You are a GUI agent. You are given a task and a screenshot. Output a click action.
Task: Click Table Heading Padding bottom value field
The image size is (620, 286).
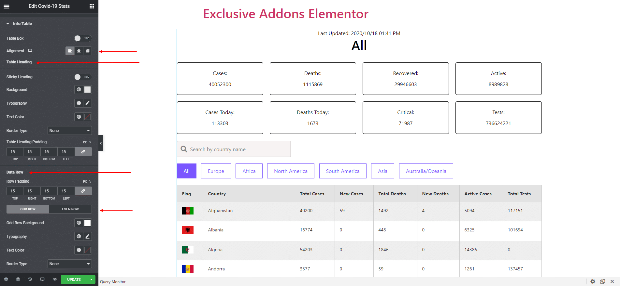(x=49, y=152)
